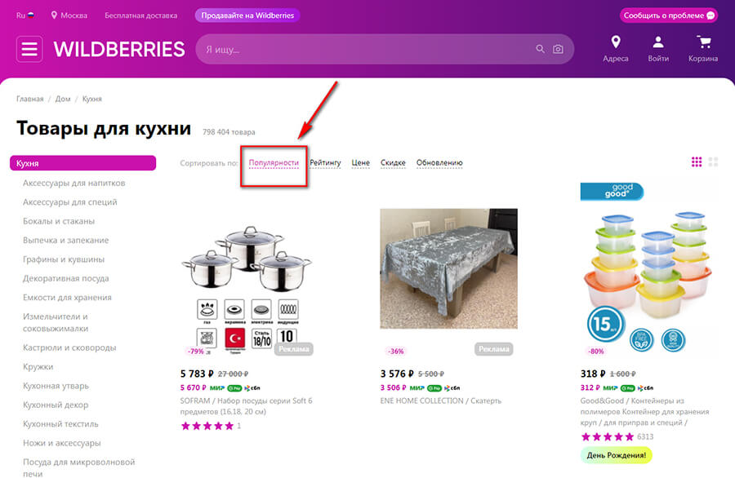Click the search magnifier icon
This screenshot has width=735, height=478.
click(x=540, y=49)
